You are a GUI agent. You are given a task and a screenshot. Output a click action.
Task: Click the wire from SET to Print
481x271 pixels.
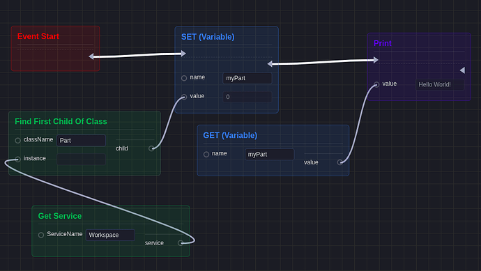pos(323,62)
